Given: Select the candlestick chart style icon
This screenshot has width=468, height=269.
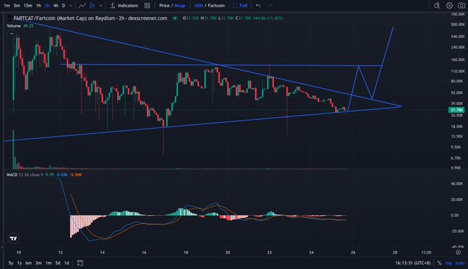Looking at the screenshot, I should tap(92, 6).
